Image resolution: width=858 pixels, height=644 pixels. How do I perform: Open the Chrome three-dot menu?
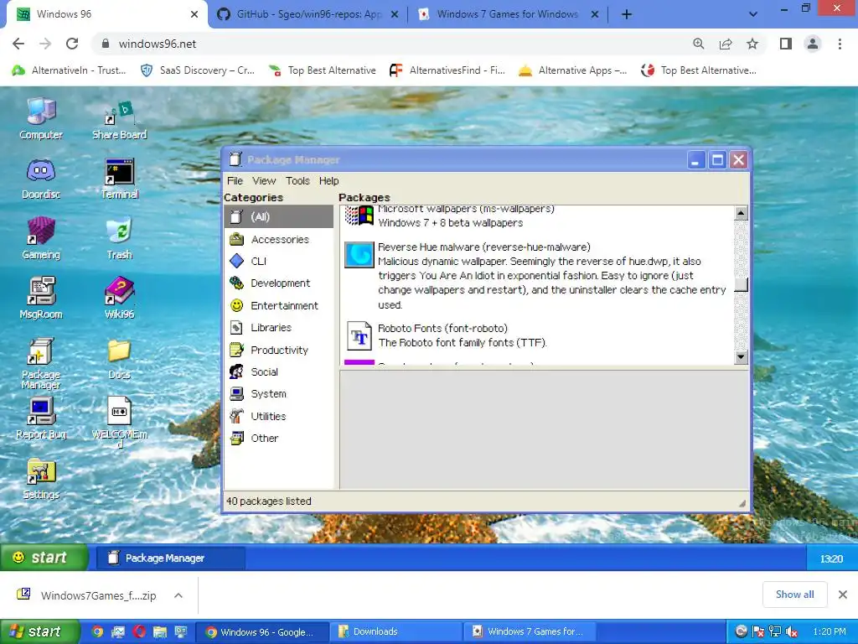point(840,44)
